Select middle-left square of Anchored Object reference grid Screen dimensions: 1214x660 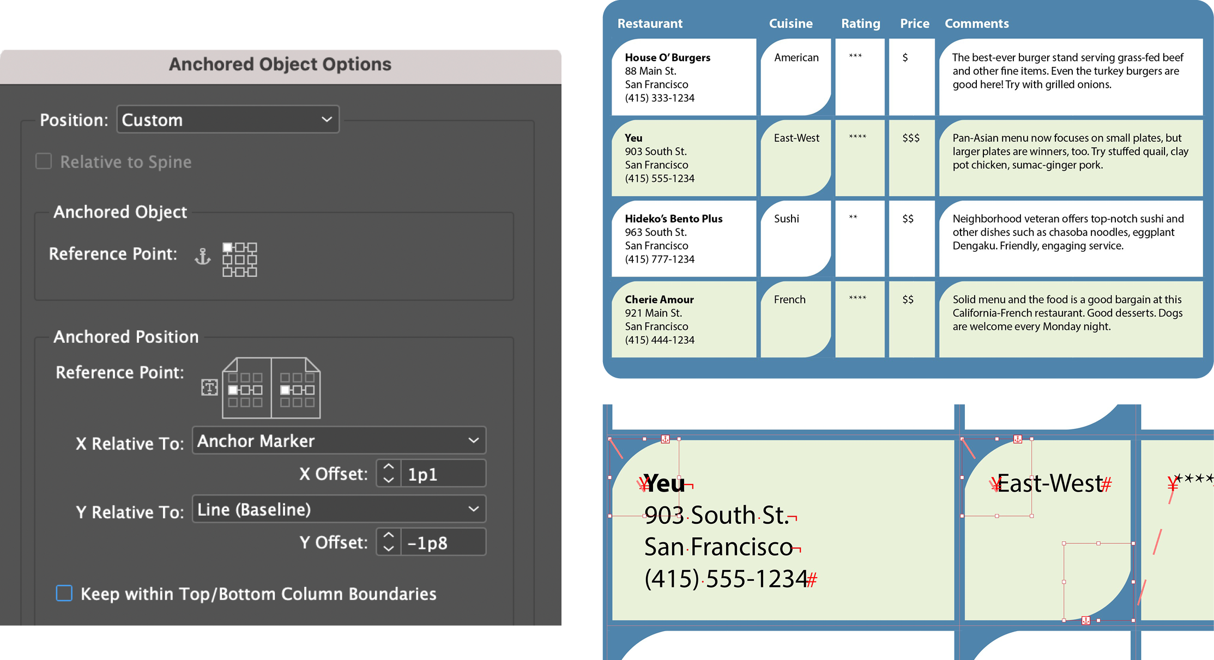pos(227,260)
